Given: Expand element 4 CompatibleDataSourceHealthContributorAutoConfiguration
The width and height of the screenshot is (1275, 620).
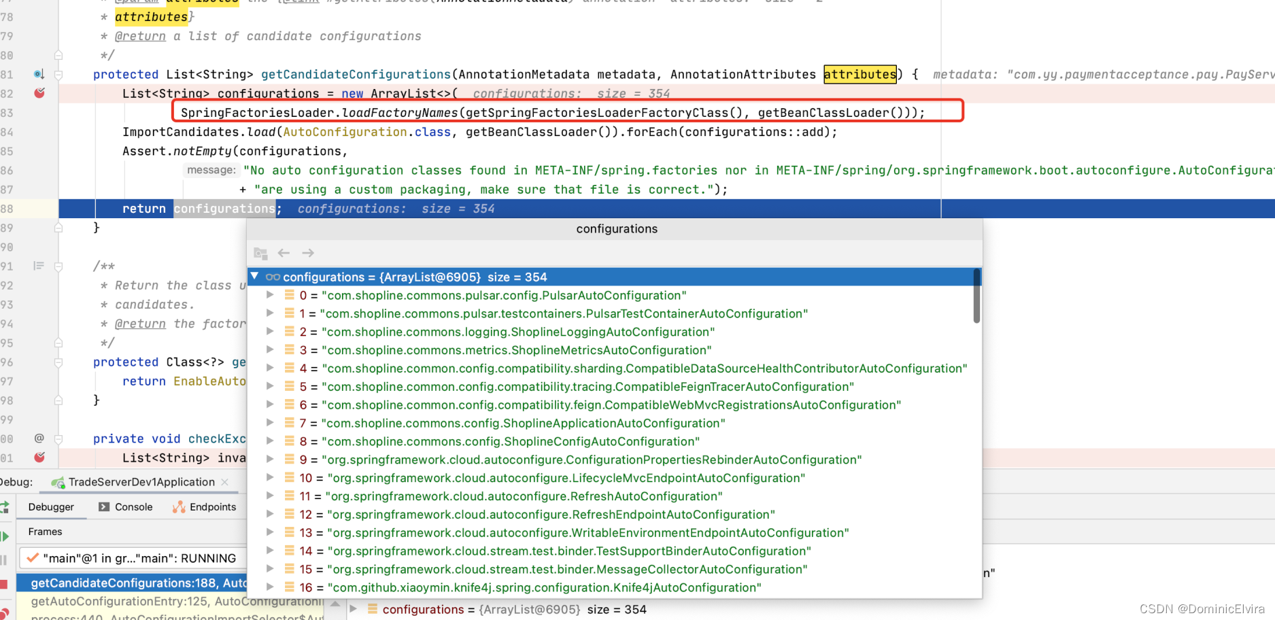Looking at the screenshot, I should coord(270,368).
